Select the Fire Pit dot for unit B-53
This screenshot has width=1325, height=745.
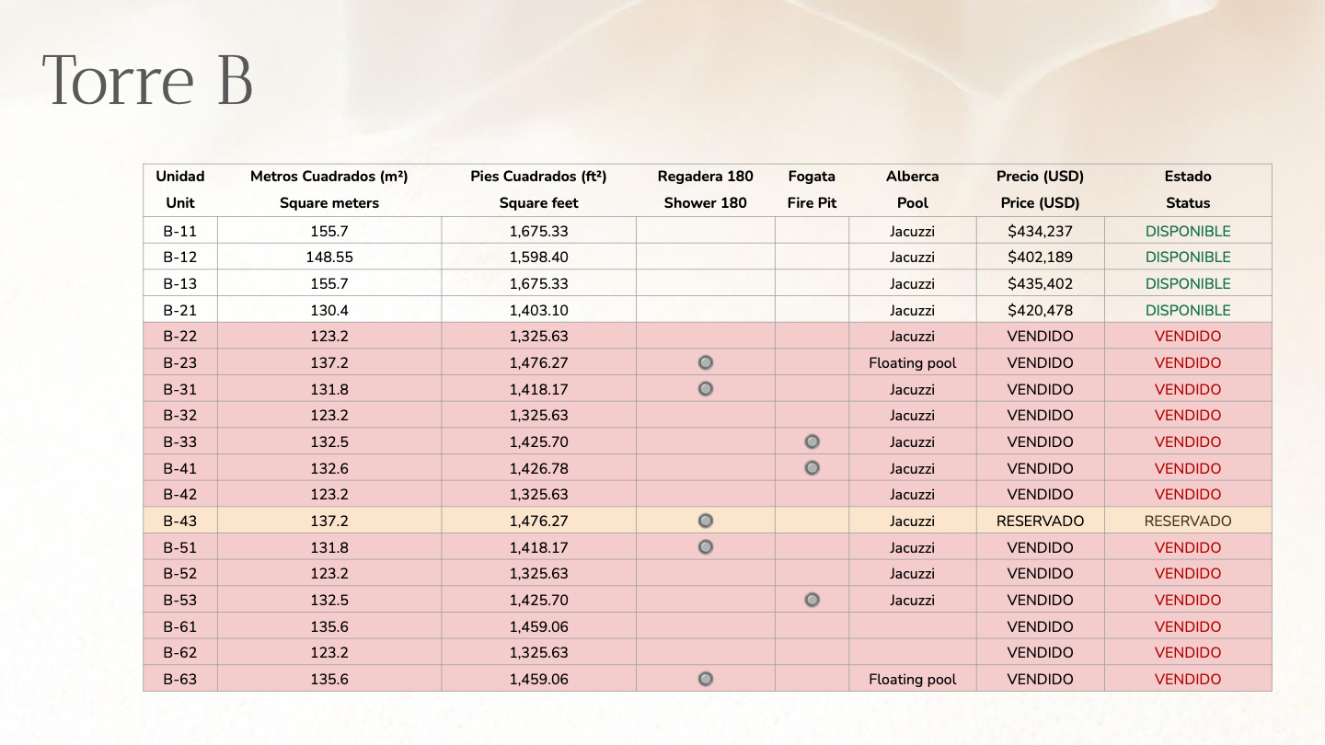[x=812, y=600]
